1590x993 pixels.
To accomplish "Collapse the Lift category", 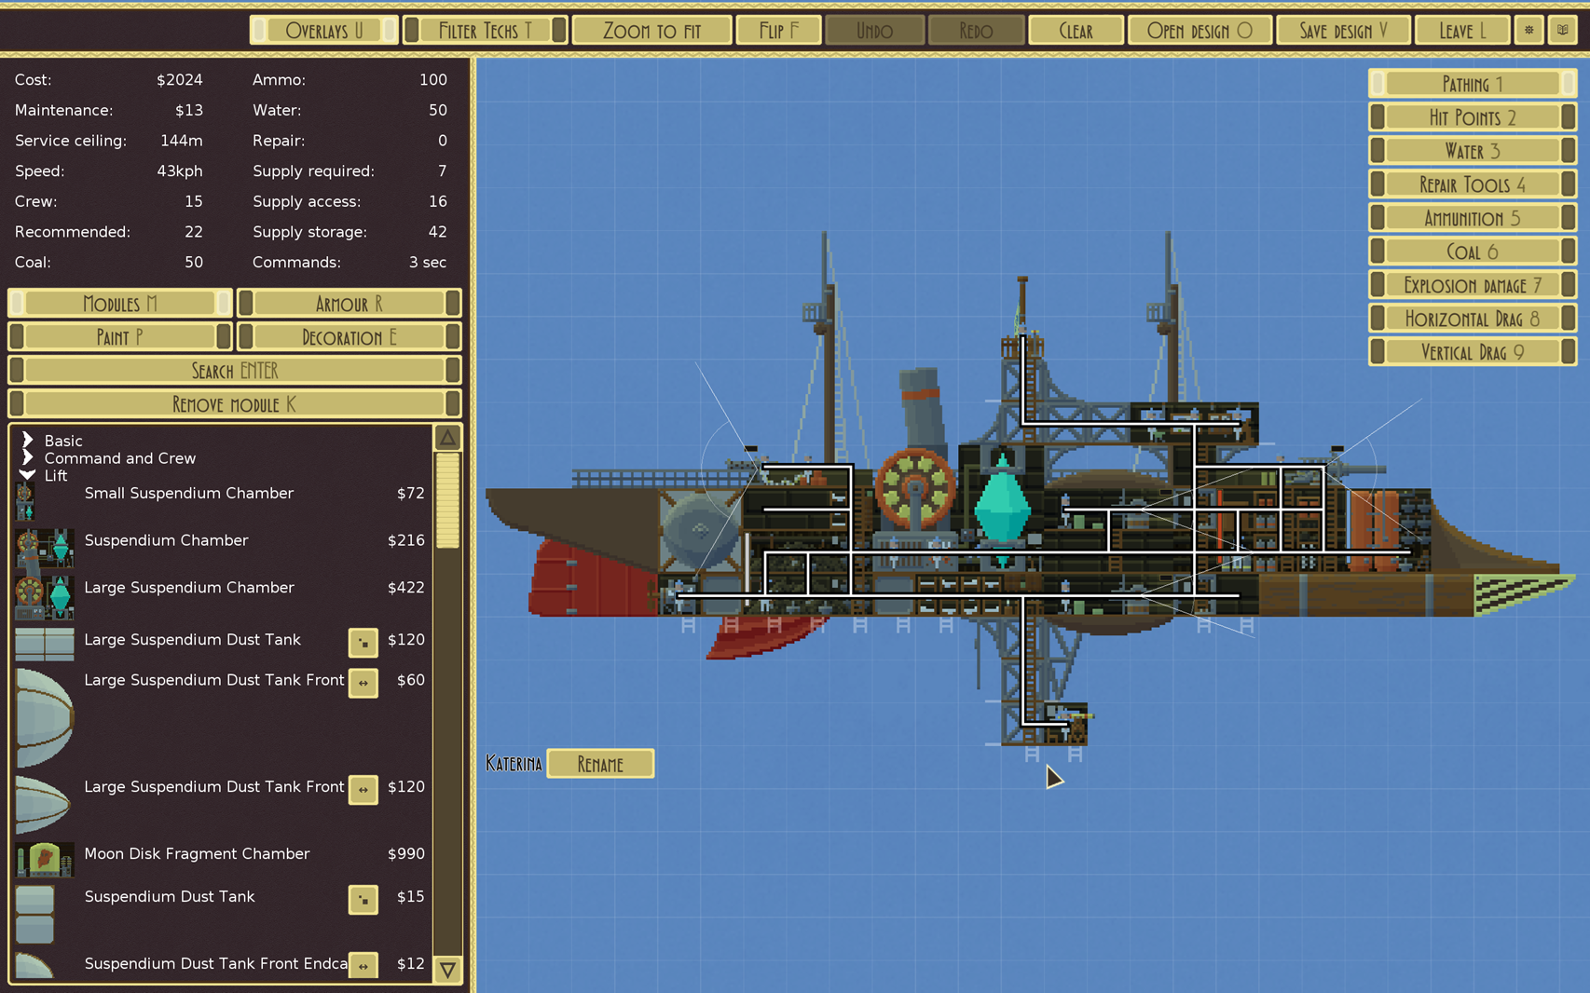I will click(x=27, y=475).
